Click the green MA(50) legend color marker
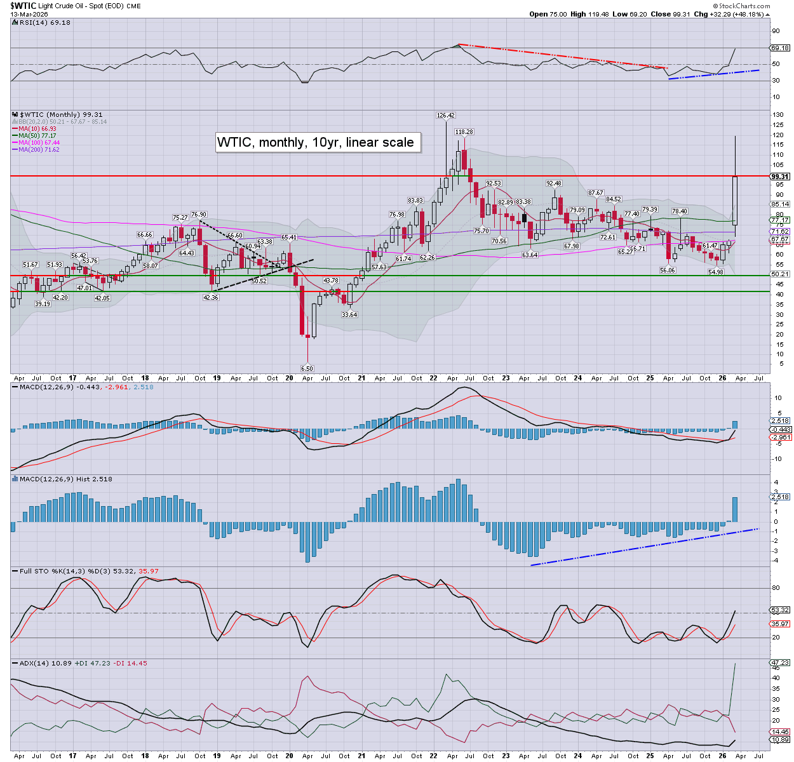 [15, 136]
